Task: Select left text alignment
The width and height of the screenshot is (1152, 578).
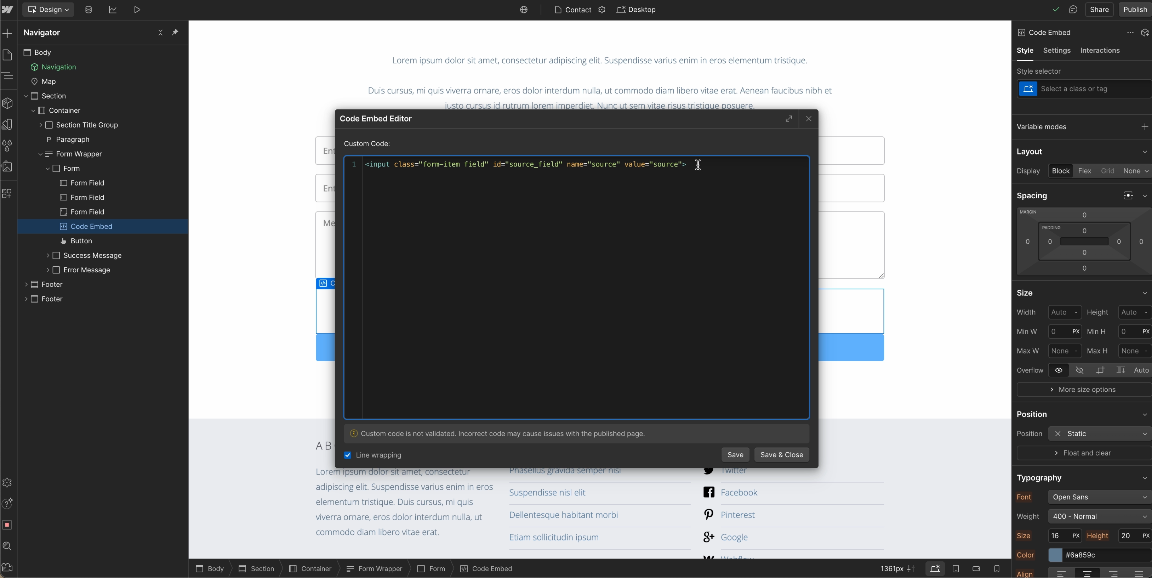Action: (x=1061, y=574)
